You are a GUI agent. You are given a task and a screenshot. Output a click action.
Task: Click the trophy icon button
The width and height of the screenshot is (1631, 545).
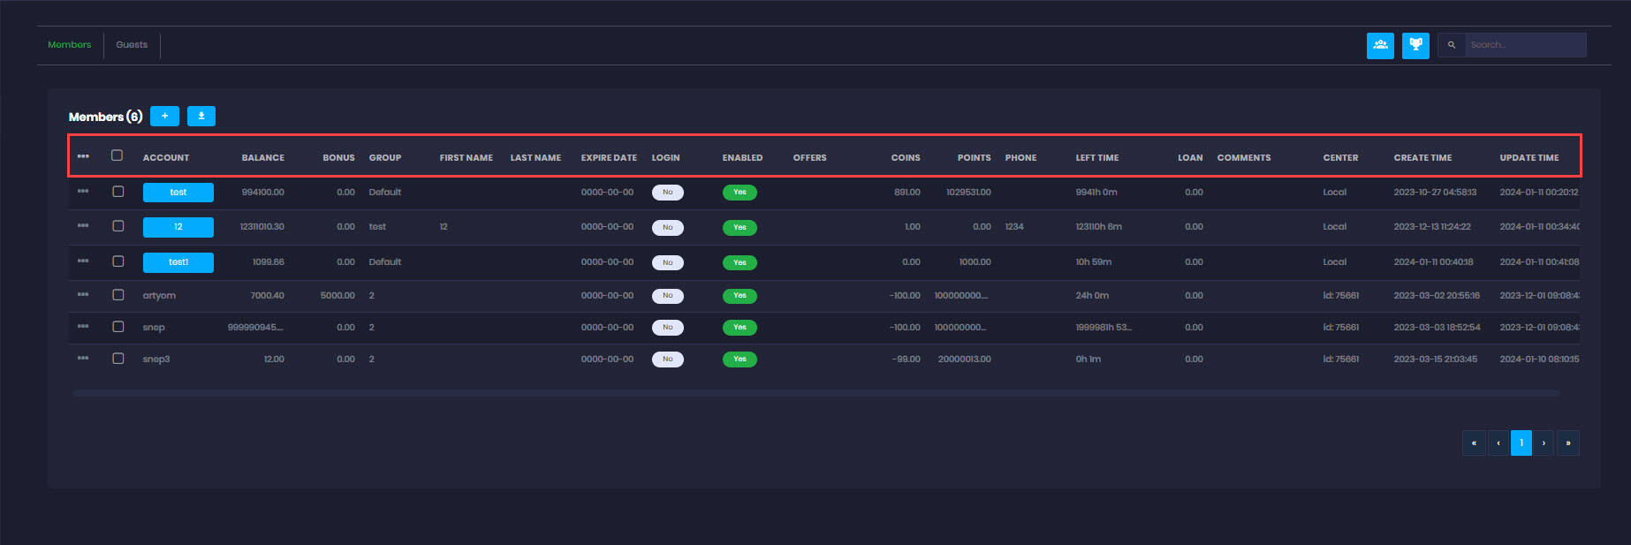1415,45
